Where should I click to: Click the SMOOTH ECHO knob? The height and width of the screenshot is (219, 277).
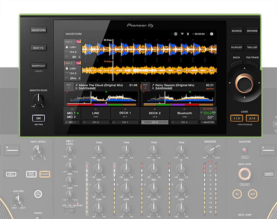click(x=38, y=99)
